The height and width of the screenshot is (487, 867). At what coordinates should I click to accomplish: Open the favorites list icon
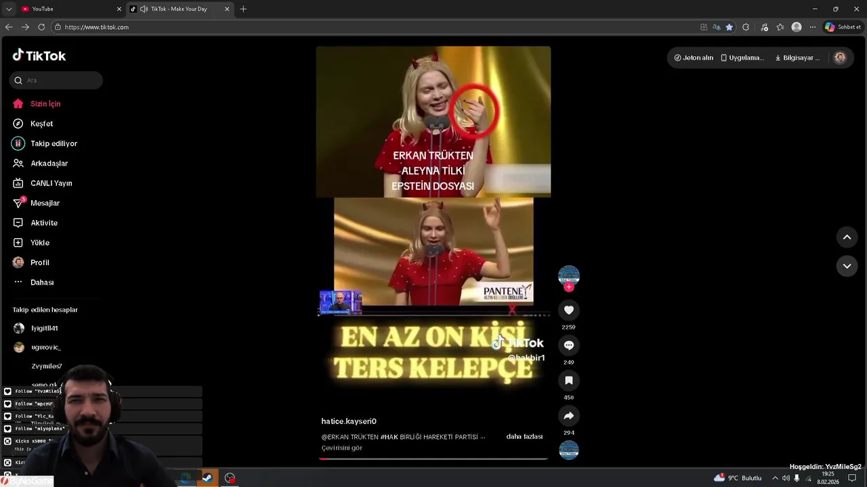pos(780,27)
